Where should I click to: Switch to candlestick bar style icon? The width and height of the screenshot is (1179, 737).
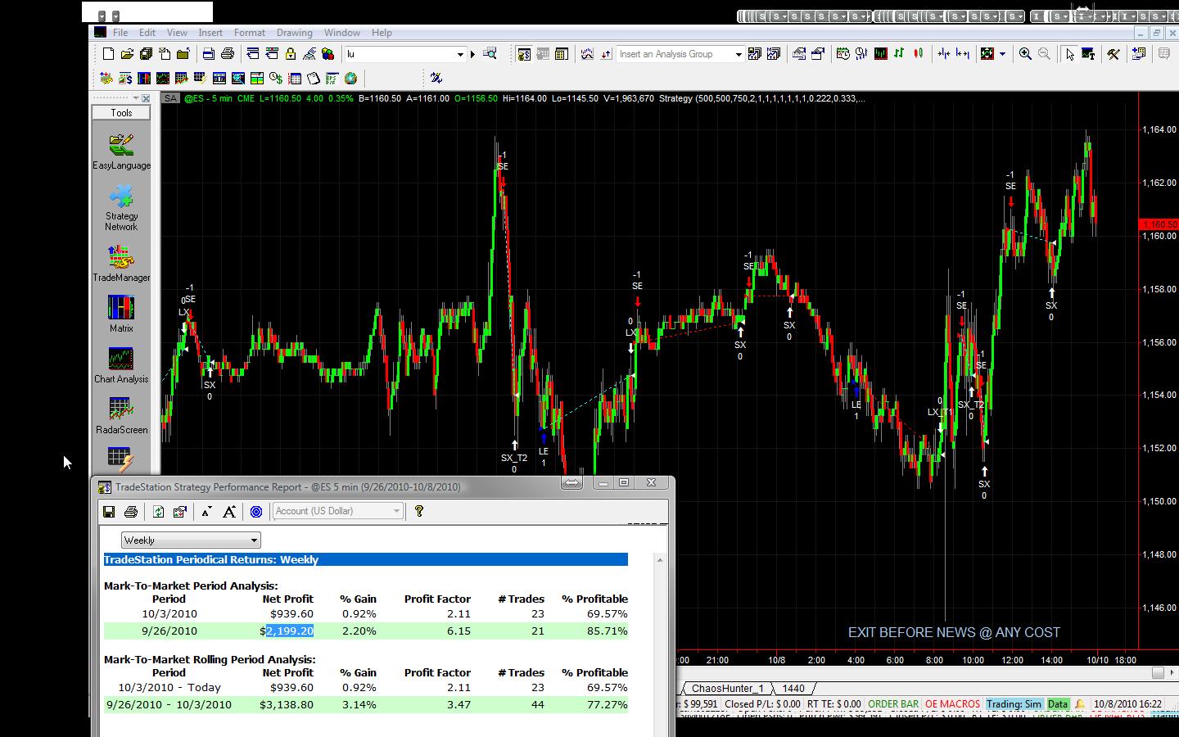click(x=919, y=54)
